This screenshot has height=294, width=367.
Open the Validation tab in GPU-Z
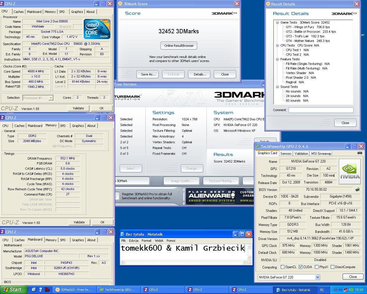301,154
